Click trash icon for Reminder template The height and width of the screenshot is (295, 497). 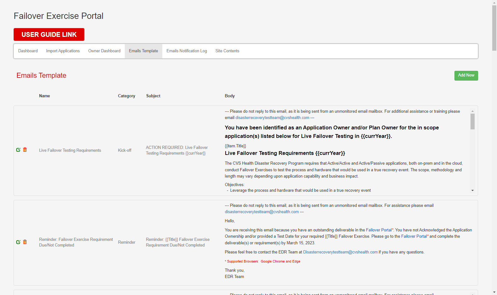click(25, 242)
